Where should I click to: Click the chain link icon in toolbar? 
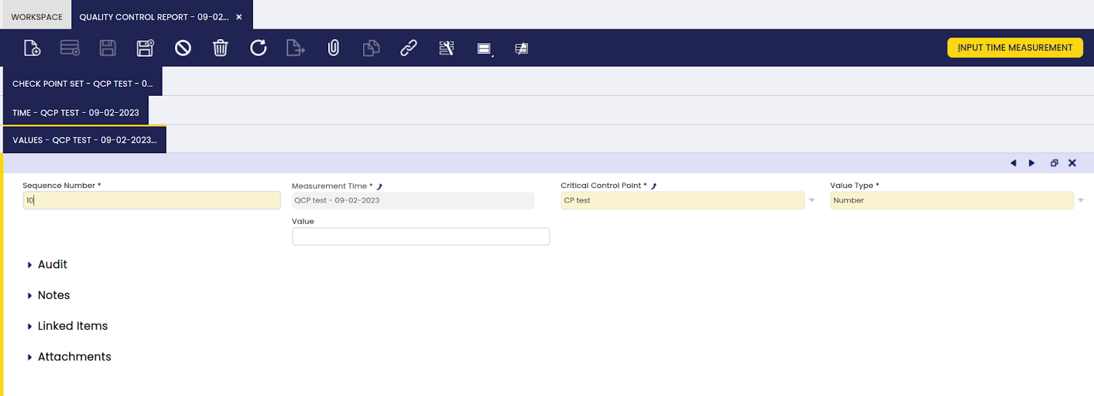[408, 48]
